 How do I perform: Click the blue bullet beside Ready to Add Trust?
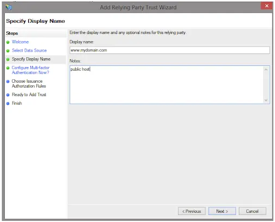(8, 95)
